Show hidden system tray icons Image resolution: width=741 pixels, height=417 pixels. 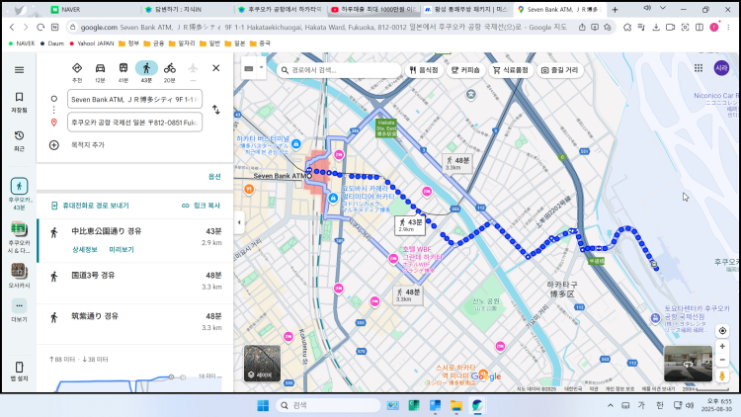point(611,405)
